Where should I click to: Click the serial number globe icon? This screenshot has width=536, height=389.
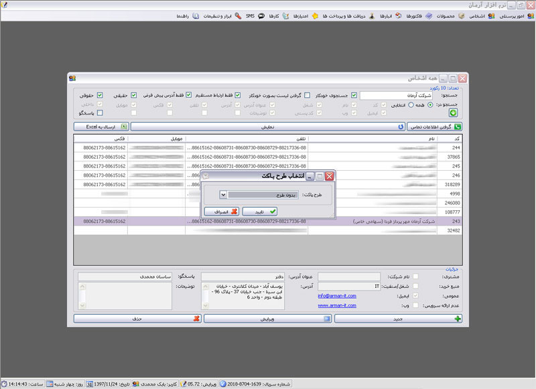[x=223, y=384]
